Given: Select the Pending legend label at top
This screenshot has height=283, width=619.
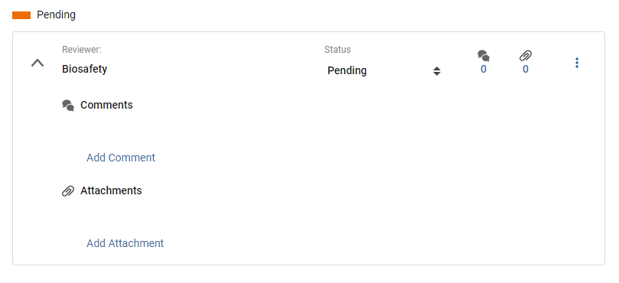Looking at the screenshot, I should 56,15.
